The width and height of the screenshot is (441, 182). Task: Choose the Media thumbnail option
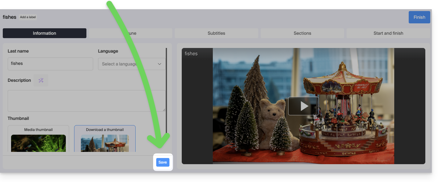[x=38, y=129]
